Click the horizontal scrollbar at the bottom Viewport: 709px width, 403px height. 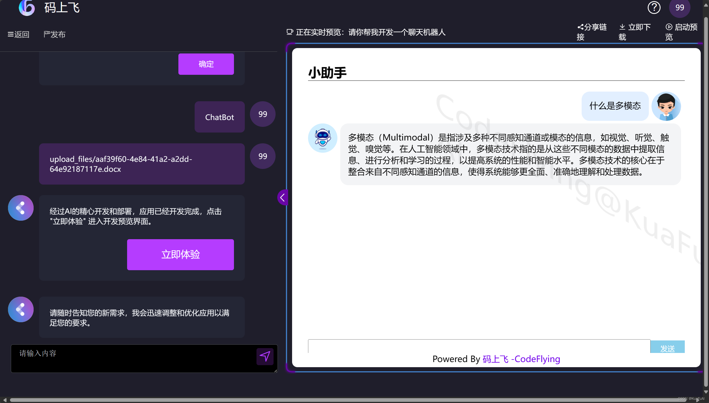(342, 400)
